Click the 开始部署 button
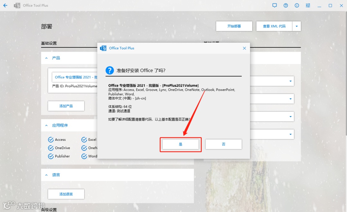This screenshot has width=347, height=212. click(x=234, y=26)
